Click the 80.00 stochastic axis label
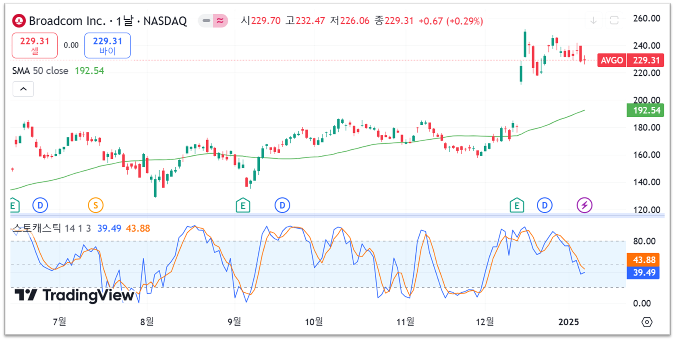The height and width of the screenshot is (341, 675). click(644, 241)
